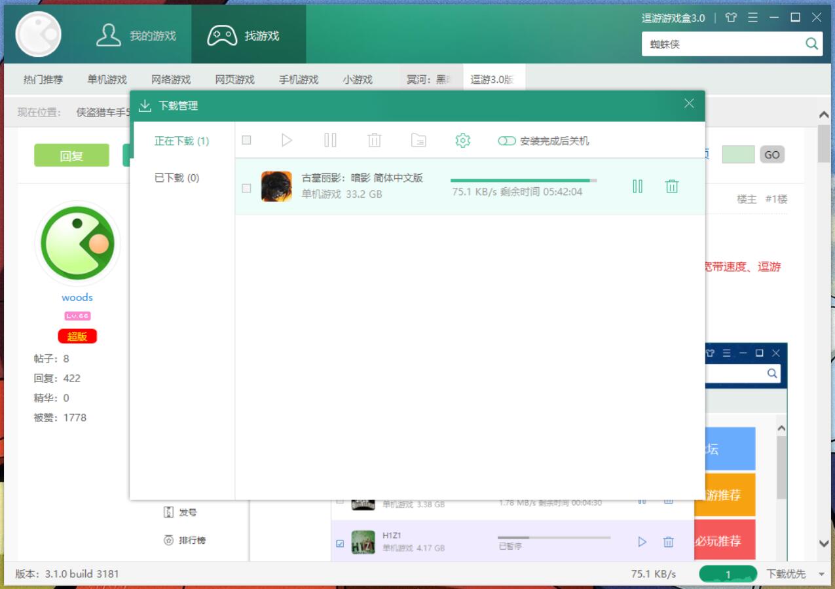Switch to the 冥河 page tab
835x589 pixels.
coord(430,79)
